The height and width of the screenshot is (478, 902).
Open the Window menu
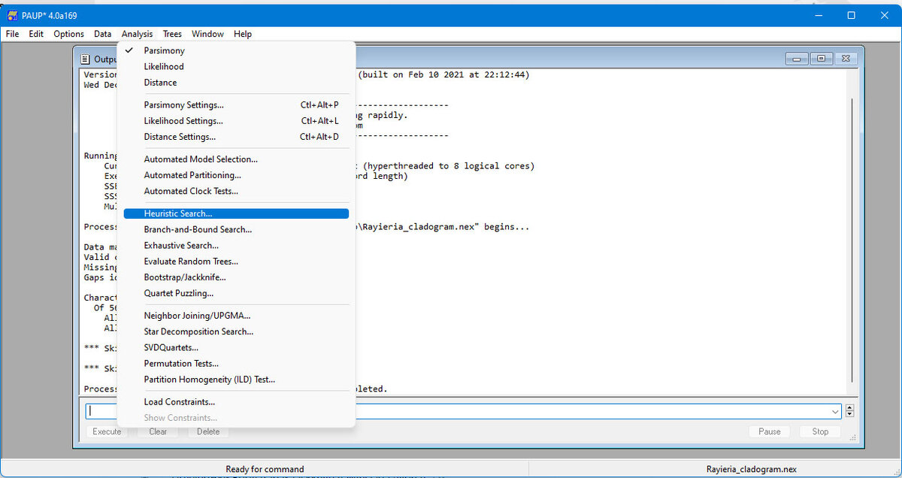point(207,34)
